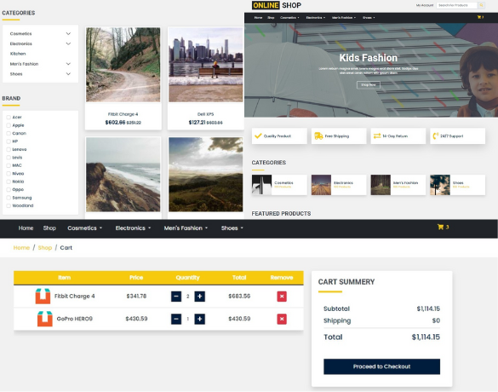Click the Home breadcrumb link
498x392 pixels.
(21, 248)
